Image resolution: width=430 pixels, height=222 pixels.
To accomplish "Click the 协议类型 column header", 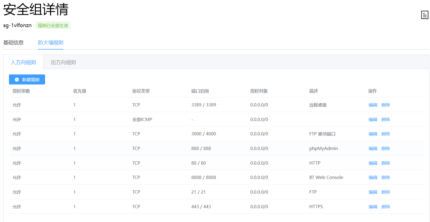I will (141, 91).
